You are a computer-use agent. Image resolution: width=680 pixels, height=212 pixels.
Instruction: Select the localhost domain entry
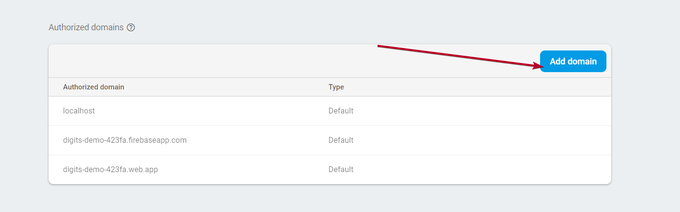[79, 111]
